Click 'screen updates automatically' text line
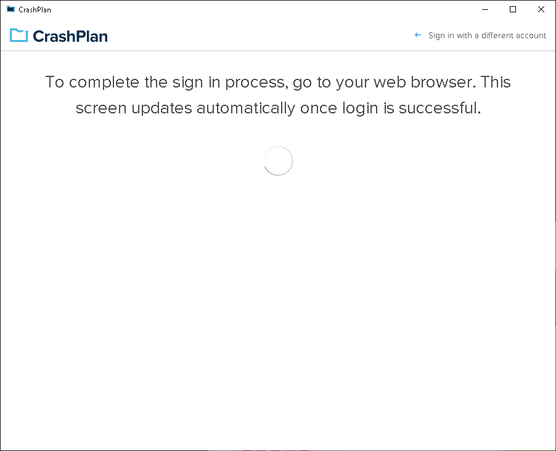 tap(186, 108)
